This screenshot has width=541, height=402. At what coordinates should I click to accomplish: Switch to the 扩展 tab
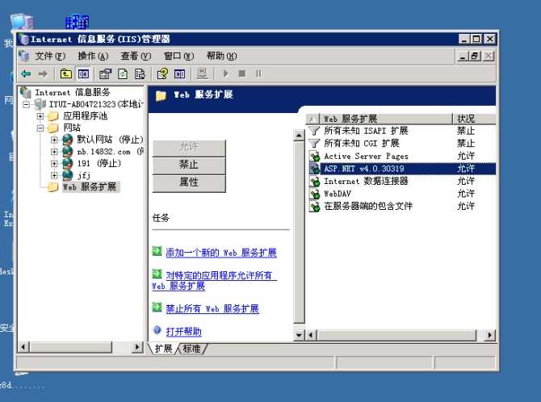point(164,349)
